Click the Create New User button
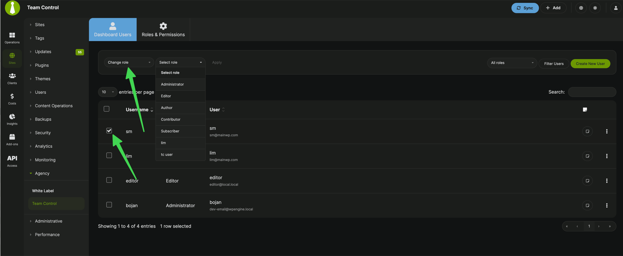623x256 pixels. tap(590, 63)
